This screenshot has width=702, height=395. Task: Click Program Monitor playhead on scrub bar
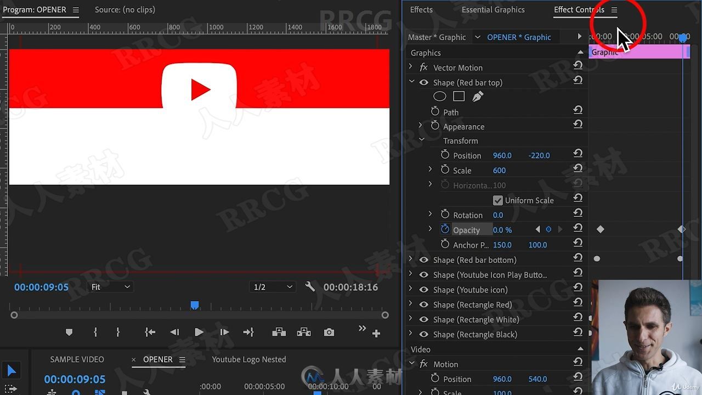194,305
